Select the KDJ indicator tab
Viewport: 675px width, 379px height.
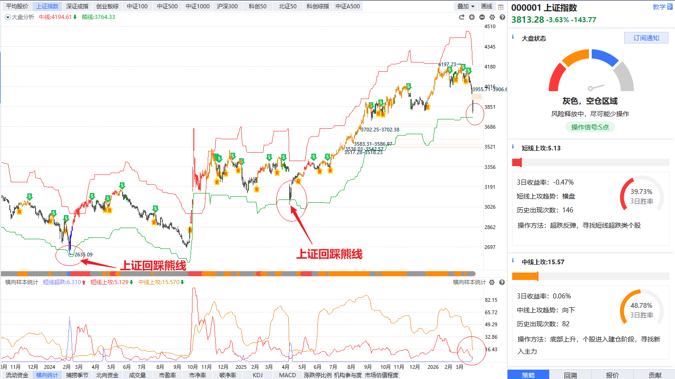(258, 375)
